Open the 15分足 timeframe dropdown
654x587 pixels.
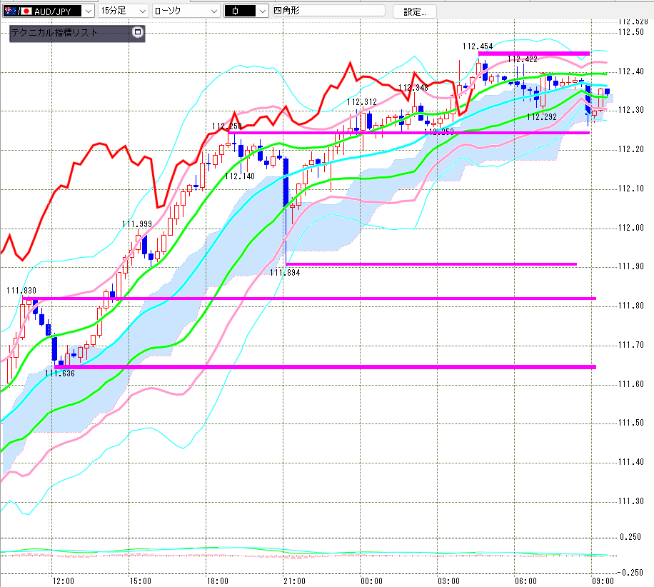coord(124,11)
